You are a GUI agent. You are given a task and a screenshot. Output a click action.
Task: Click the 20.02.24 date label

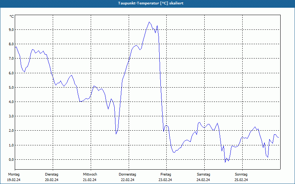tap(52, 180)
